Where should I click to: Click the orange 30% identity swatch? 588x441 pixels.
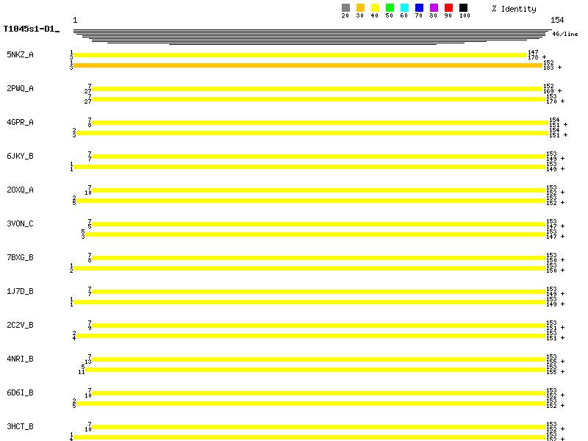360,8
